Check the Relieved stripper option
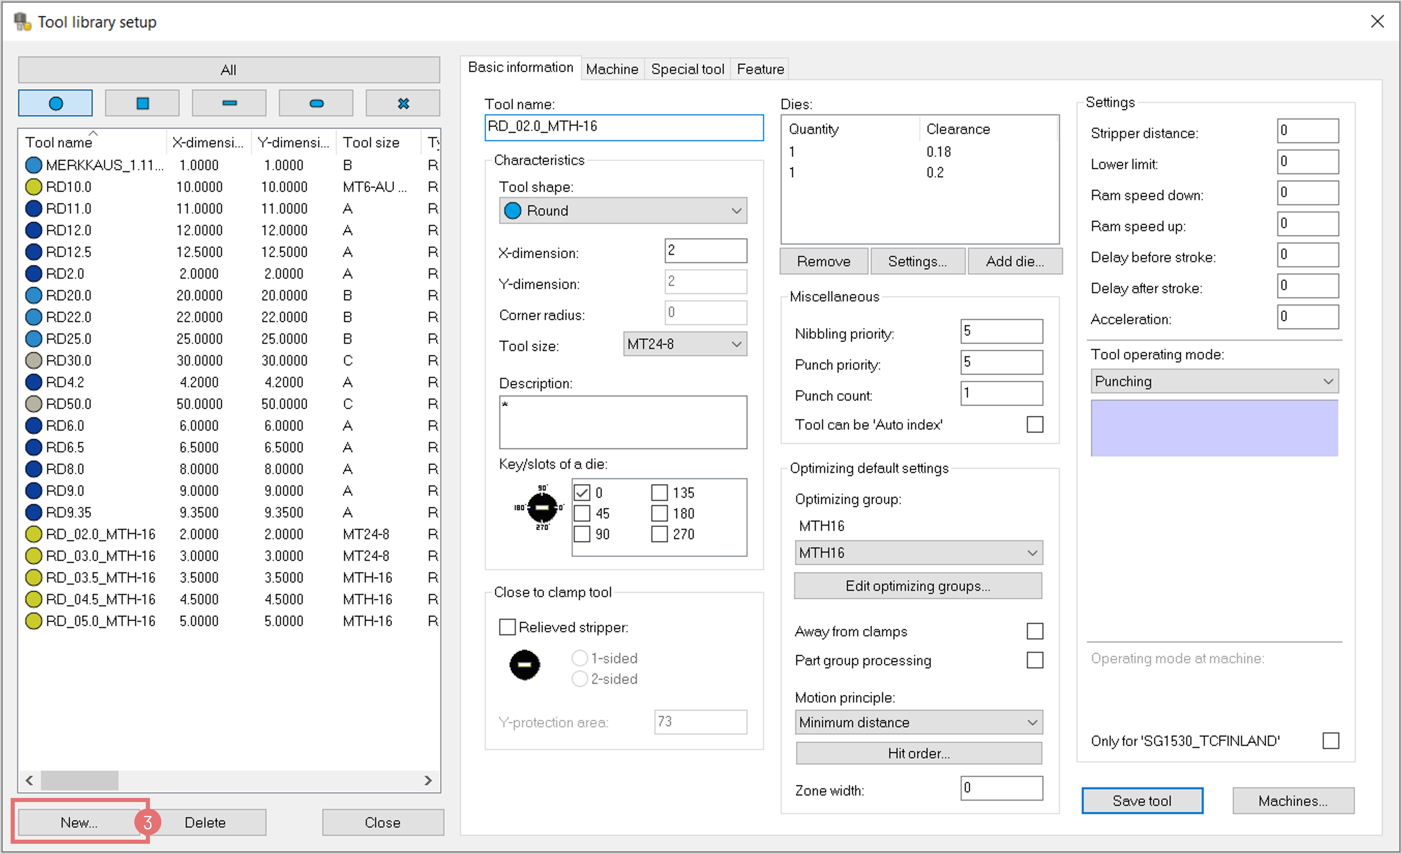The width and height of the screenshot is (1402, 854). [507, 627]
